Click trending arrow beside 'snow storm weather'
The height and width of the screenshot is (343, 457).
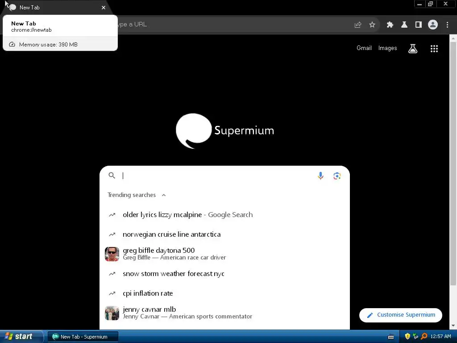[x=112, y=274]
